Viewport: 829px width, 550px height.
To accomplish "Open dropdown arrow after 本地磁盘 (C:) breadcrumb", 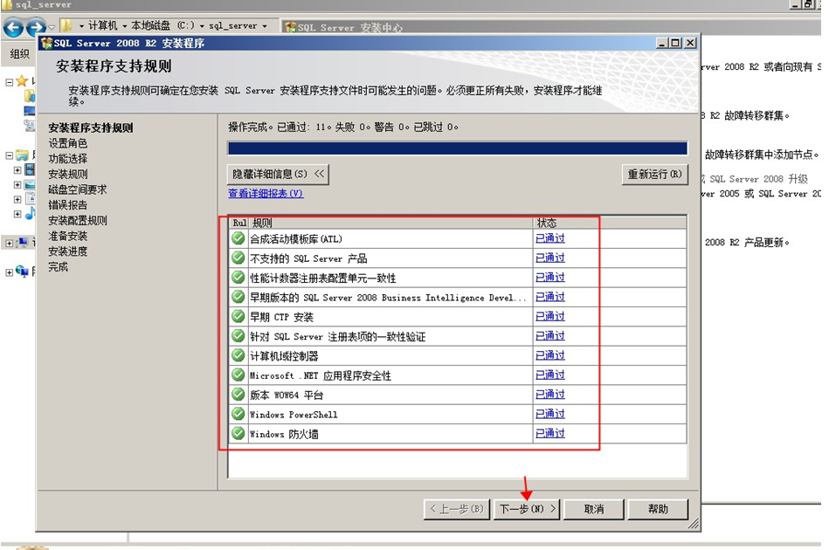I will pyautogui.click(x=202, y=26).
